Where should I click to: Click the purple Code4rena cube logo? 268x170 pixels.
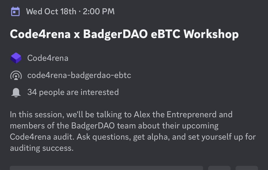click(x=16, y=58)
